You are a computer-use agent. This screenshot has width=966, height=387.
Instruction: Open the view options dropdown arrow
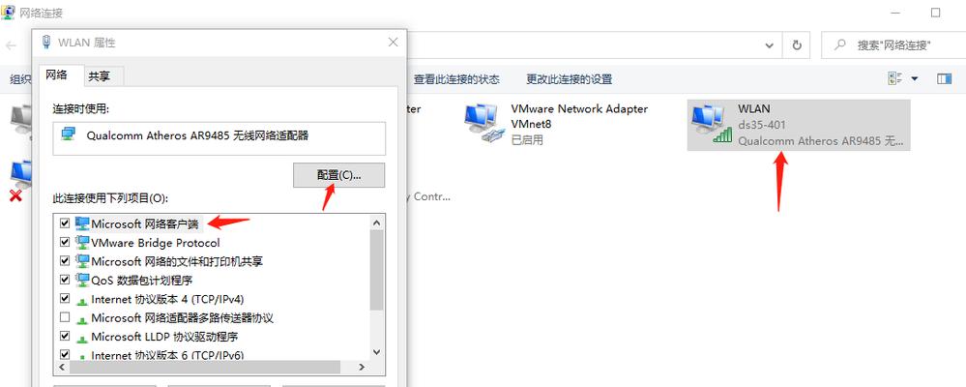(914, 79)
